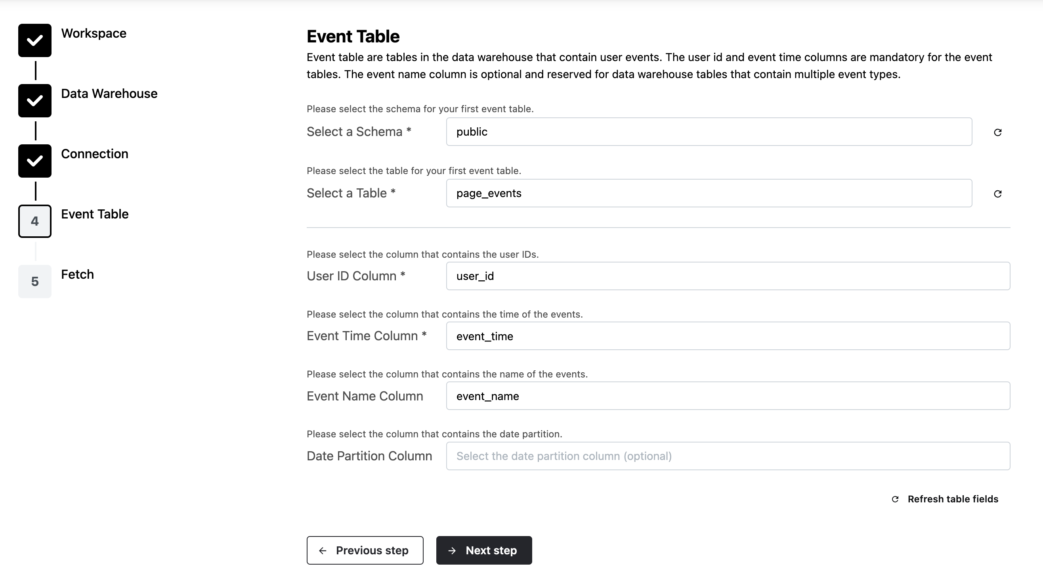Screen dimensions: 1043x567
Task: Choose a Date Partition Column option
Action: point(728,456)
